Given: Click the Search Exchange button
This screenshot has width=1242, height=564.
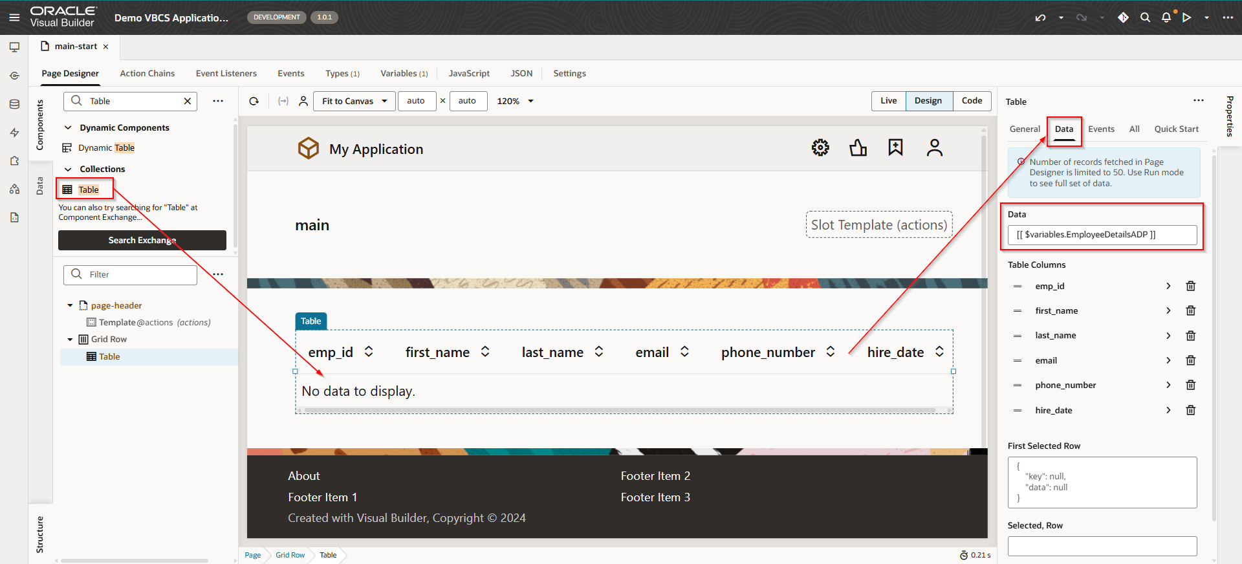Looking at the screenshot, I should [142, 240].
